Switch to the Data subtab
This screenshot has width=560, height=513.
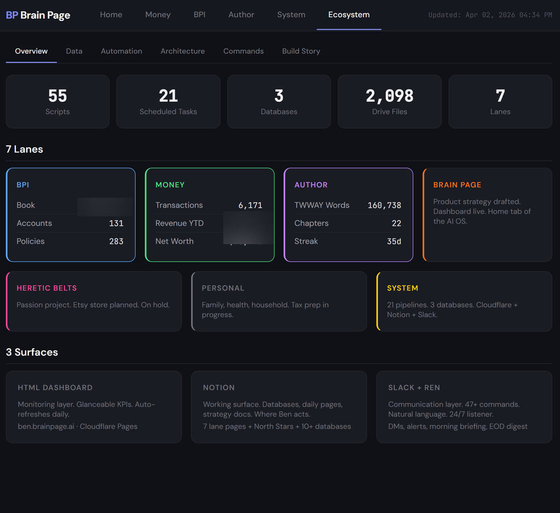(x=74, y=51)
